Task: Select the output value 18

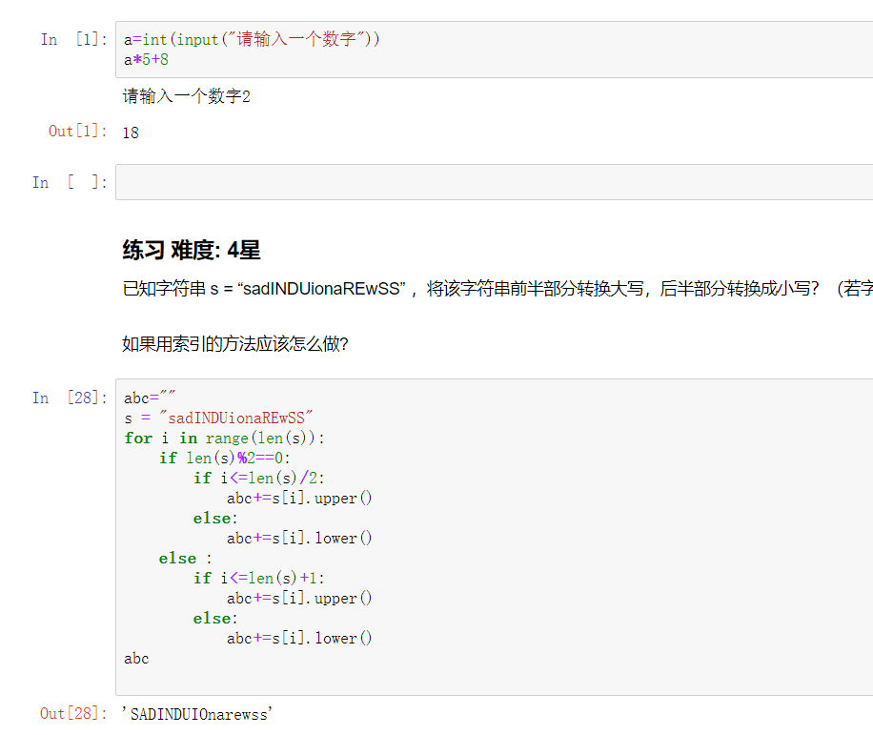Action: [x=131, y=133]
